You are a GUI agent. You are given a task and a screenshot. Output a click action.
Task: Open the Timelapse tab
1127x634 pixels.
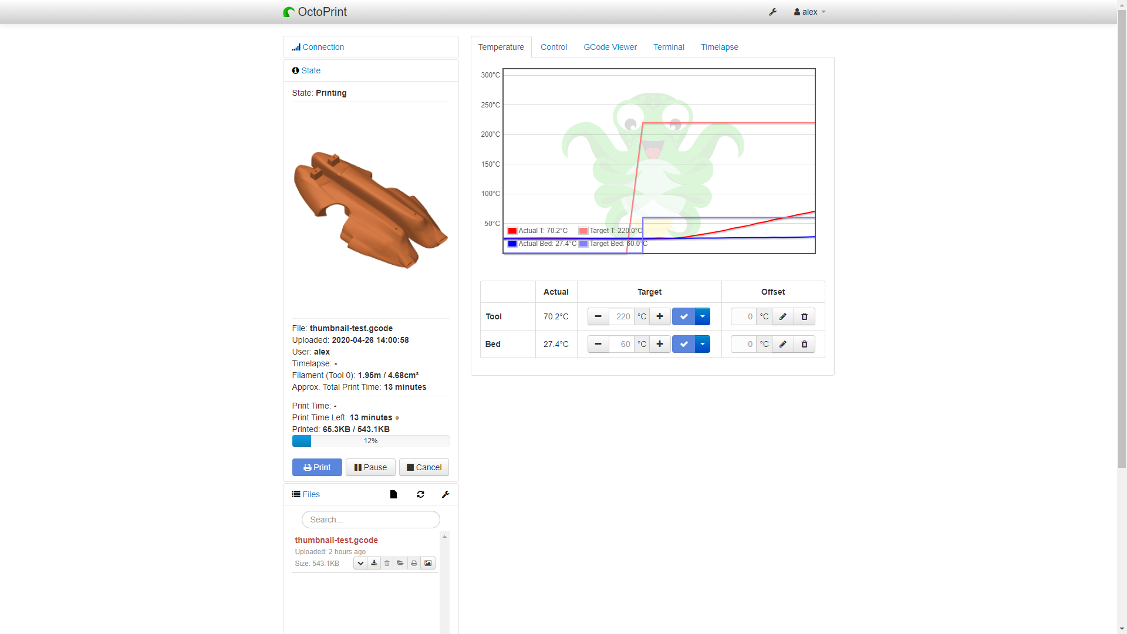(719, 47)
